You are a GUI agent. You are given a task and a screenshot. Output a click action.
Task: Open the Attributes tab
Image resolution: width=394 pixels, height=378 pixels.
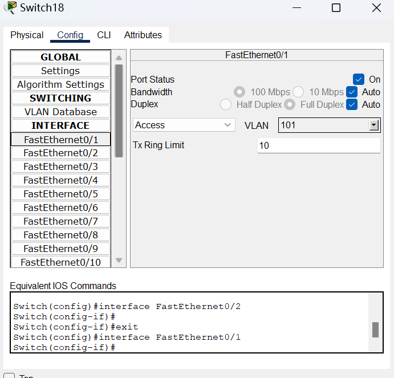[143, 35]
